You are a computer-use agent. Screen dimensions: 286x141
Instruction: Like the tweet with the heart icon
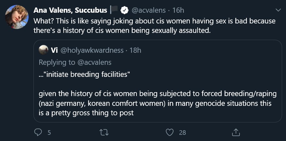[170, 132]
